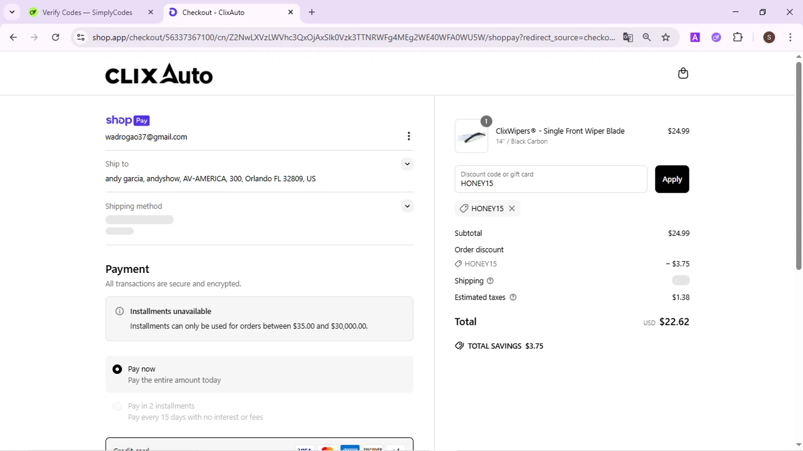Open the purple A extension icon

point(695,37)
